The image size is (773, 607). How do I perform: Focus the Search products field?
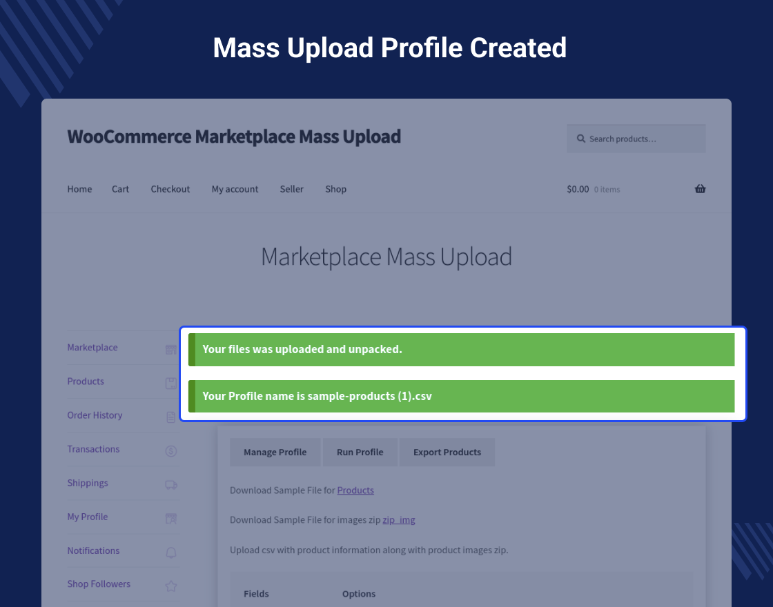(x=642, y=139)
